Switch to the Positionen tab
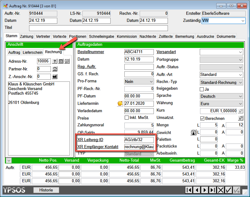 click(78, 36)
